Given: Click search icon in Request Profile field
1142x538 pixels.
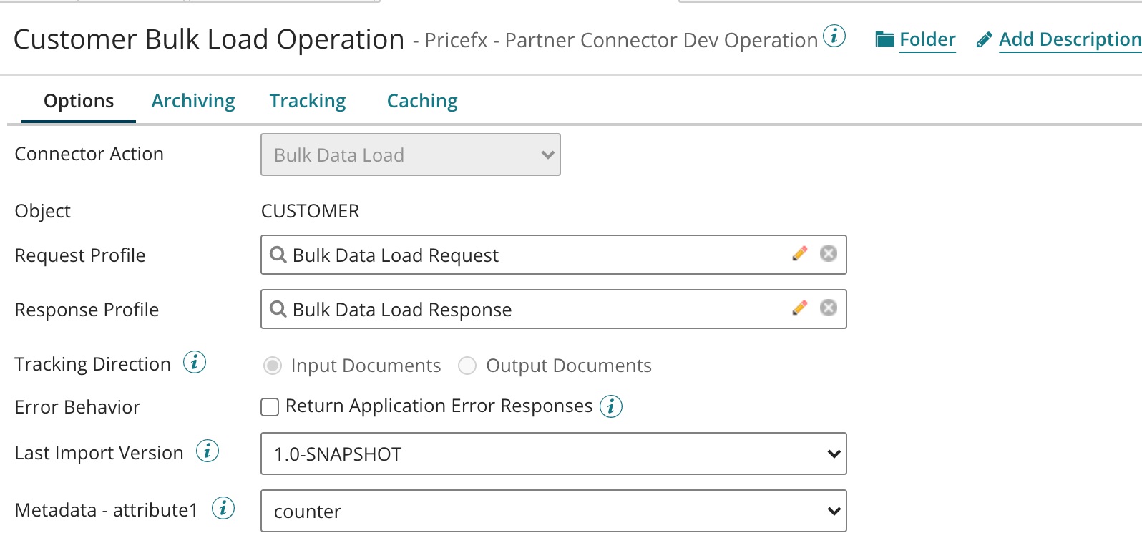Looking at the screenshot, I should coord(278,255).
